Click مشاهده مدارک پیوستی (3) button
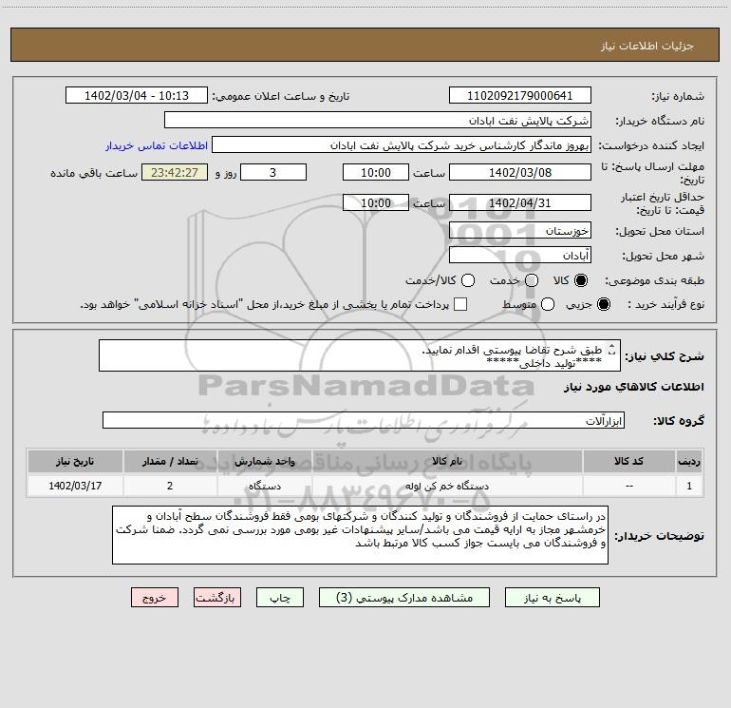 coord(404,598)
